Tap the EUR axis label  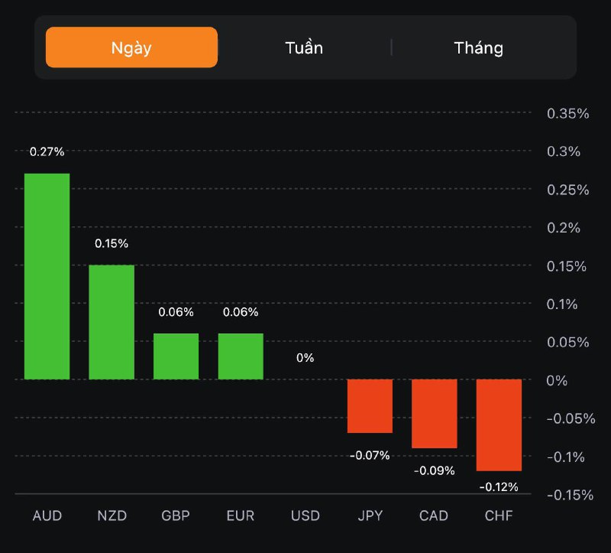tap(241, 516)
